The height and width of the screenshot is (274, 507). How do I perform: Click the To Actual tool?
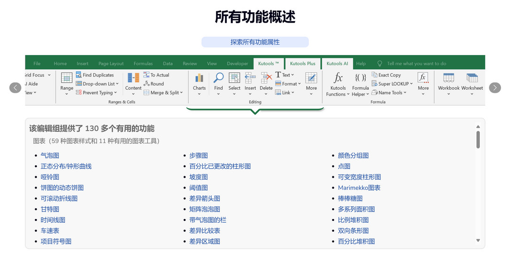pos(156,75)
